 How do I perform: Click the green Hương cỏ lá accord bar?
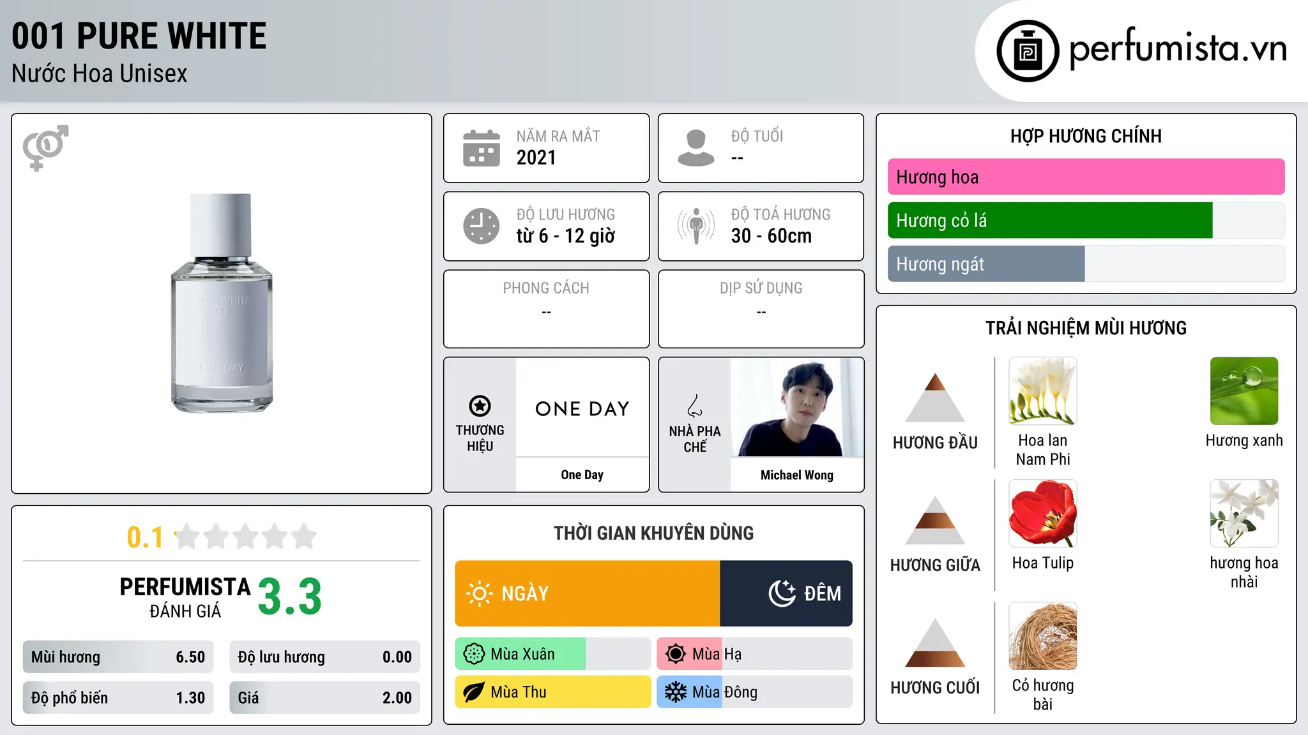point(1050,220)
